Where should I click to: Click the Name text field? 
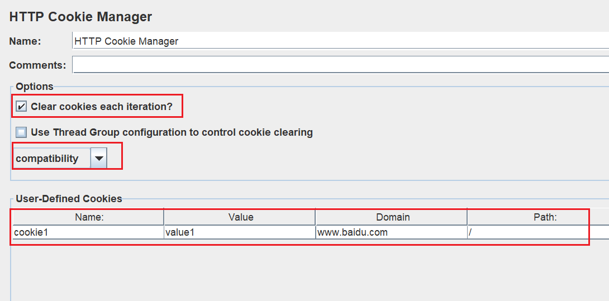point(341,41)
